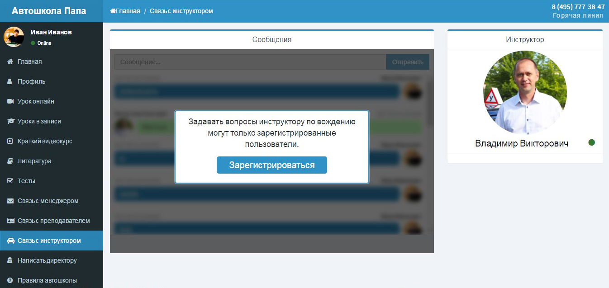Click the play icon for Краткий видеокурс
Viewport: 609px width, 288px height.
(x=10, y=141)
